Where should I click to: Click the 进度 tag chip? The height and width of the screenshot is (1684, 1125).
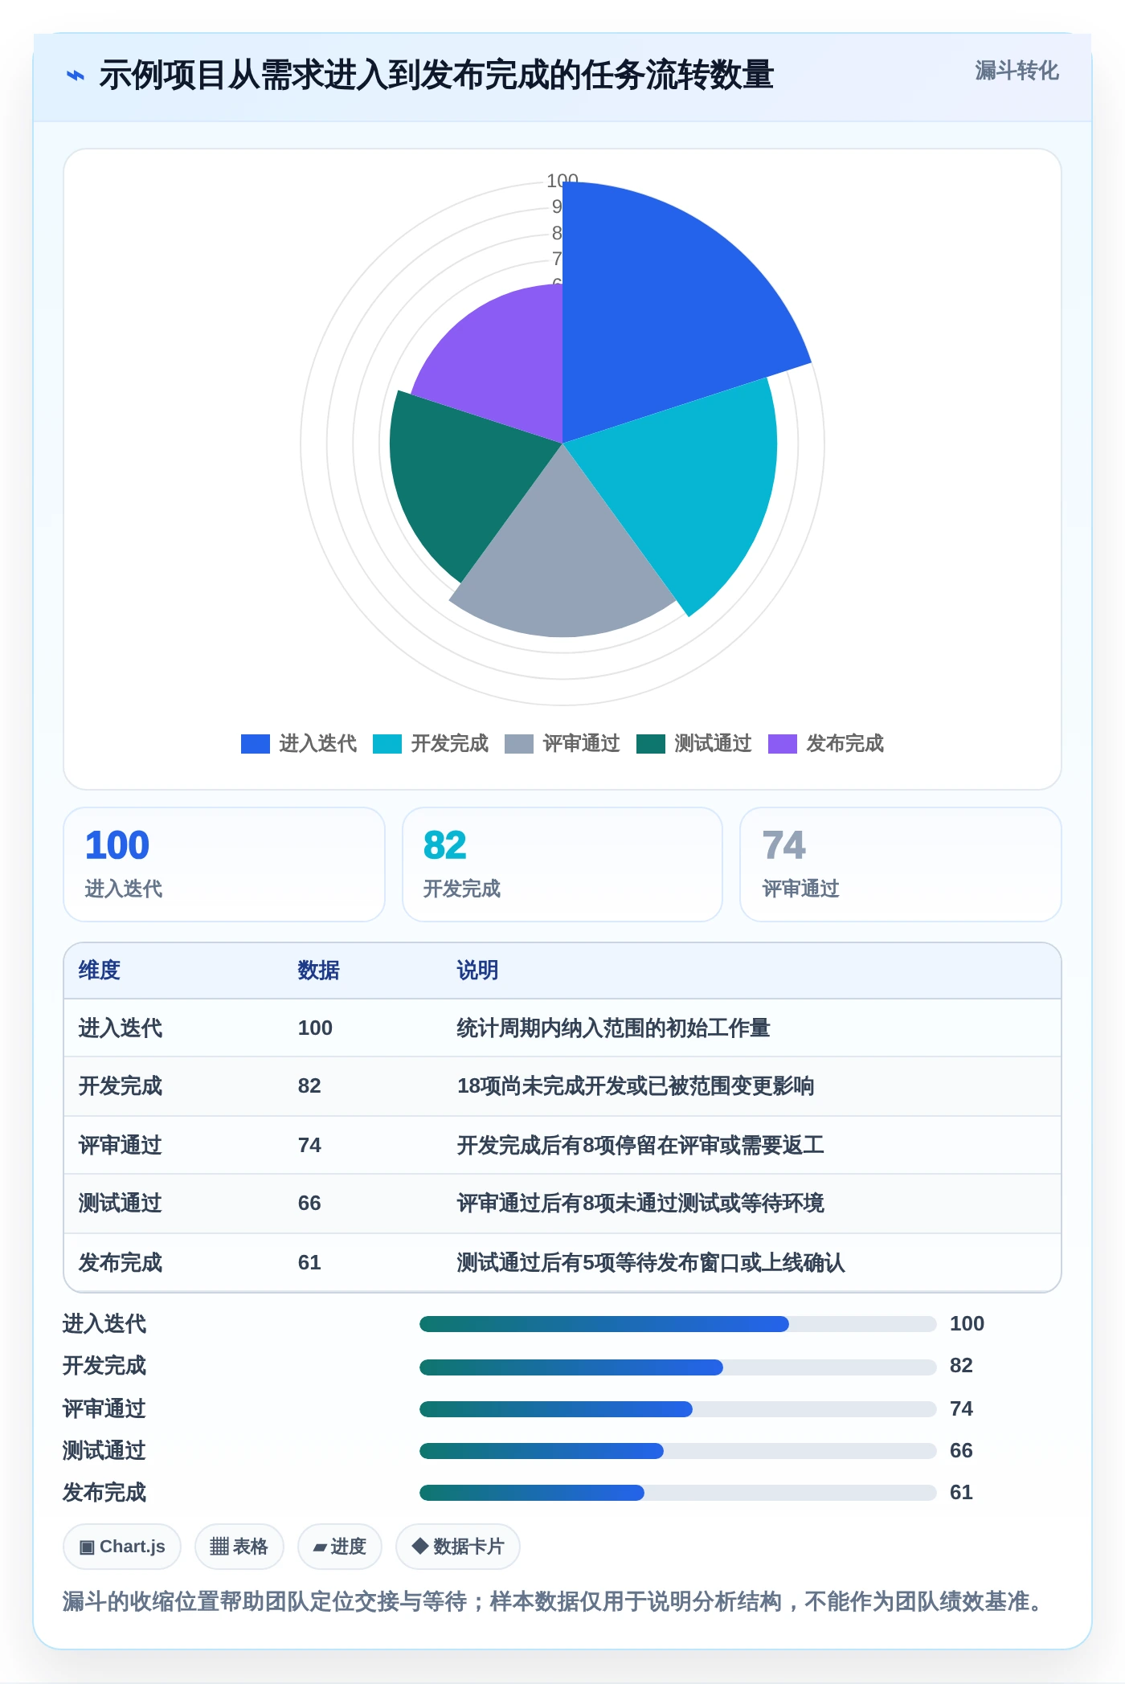point(340,1547)
